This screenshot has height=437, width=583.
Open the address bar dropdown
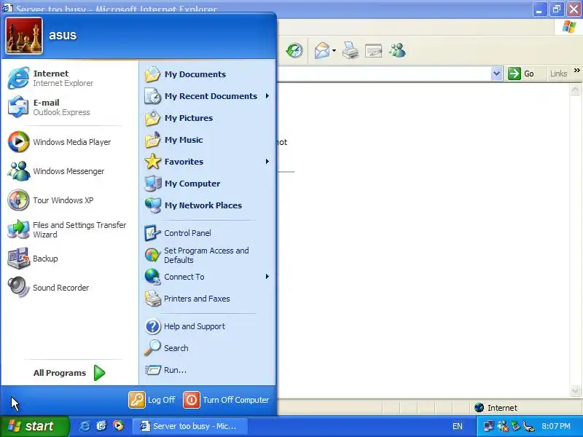(x=497, y=74)
